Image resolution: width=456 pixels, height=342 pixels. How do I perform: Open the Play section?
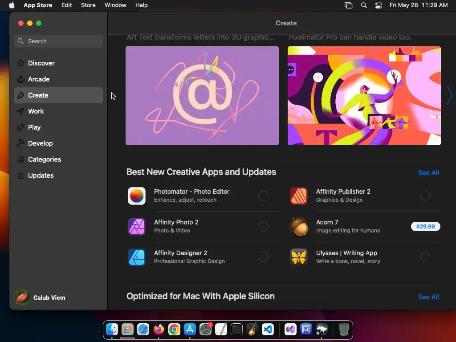coord(58,127)
